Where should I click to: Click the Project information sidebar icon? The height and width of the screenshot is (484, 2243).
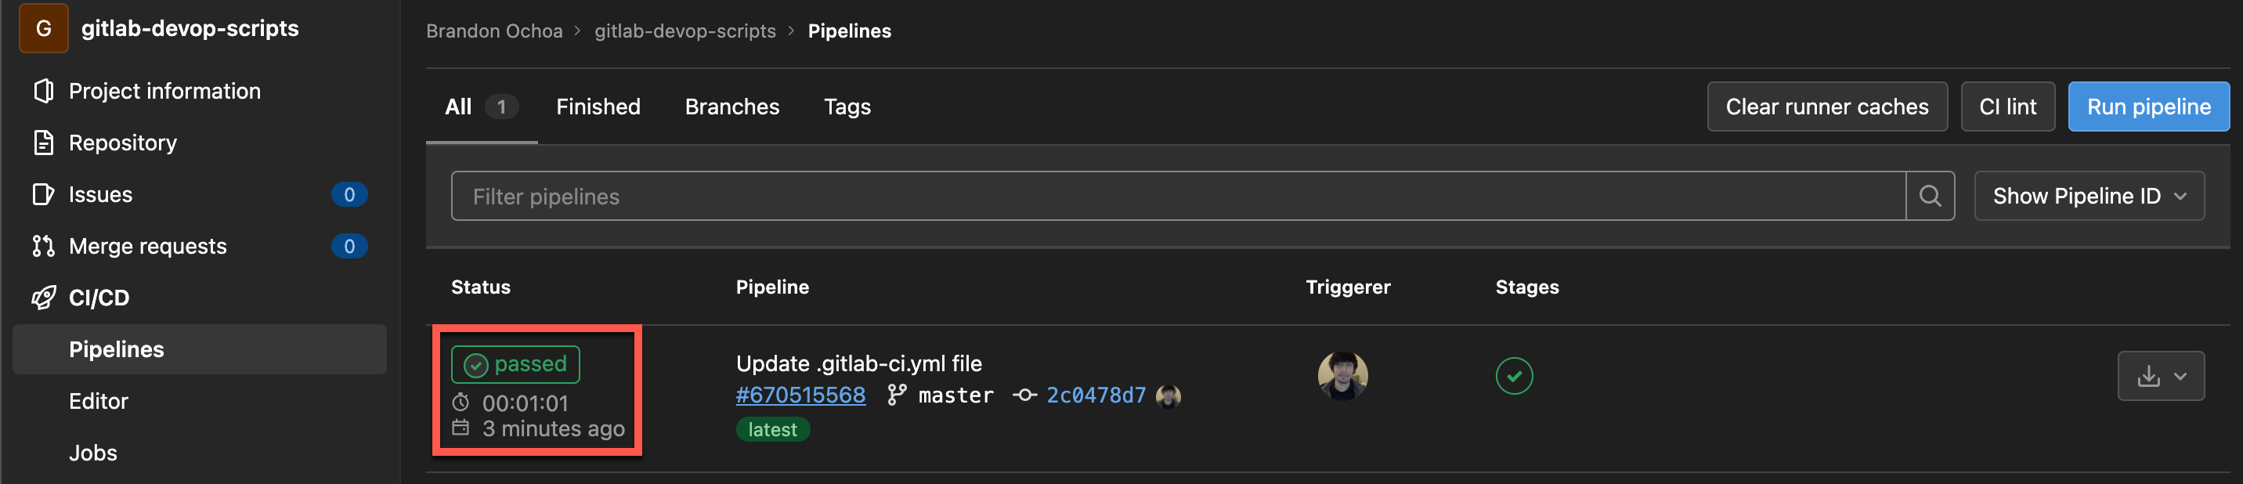point(44,92)
